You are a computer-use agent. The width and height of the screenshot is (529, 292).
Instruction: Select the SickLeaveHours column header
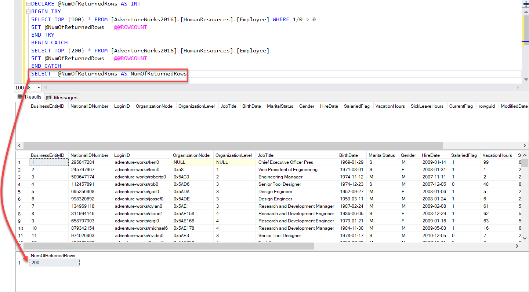click(427, 106)
